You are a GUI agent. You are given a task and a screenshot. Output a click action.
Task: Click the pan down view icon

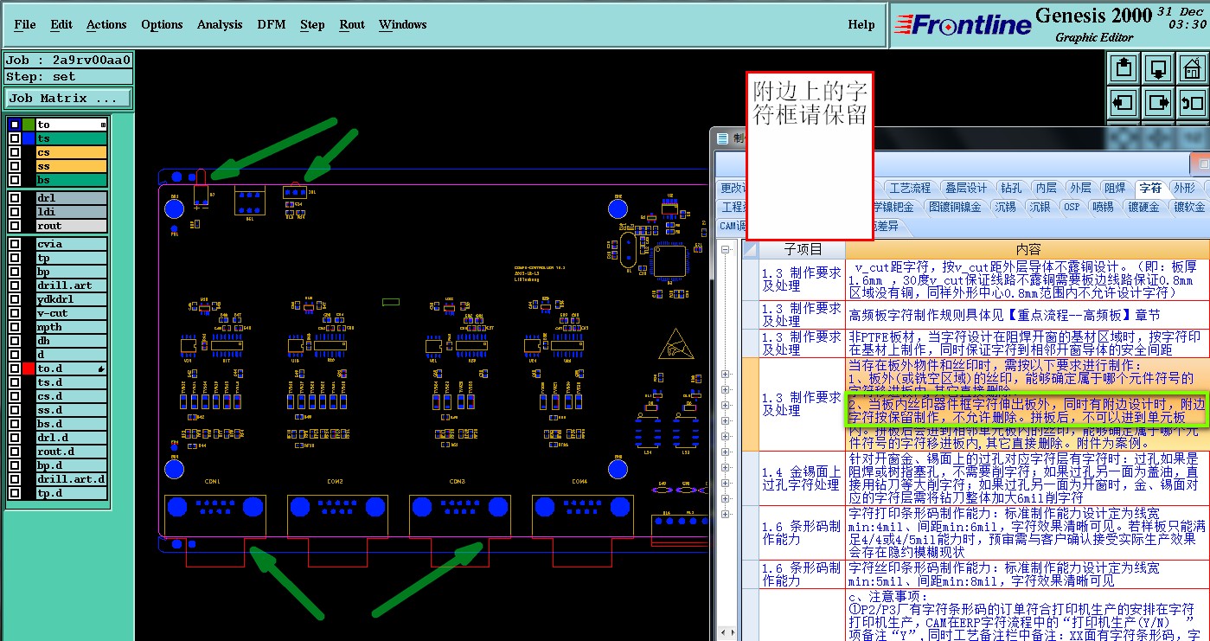pyautogui.click(x=1159, y=67)
